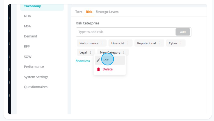Collapse categories with Show less
Viewport: 214px width, 121px height.
coord(83,61)
